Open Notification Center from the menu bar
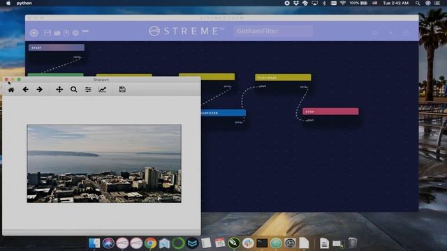 pos(437,3)
